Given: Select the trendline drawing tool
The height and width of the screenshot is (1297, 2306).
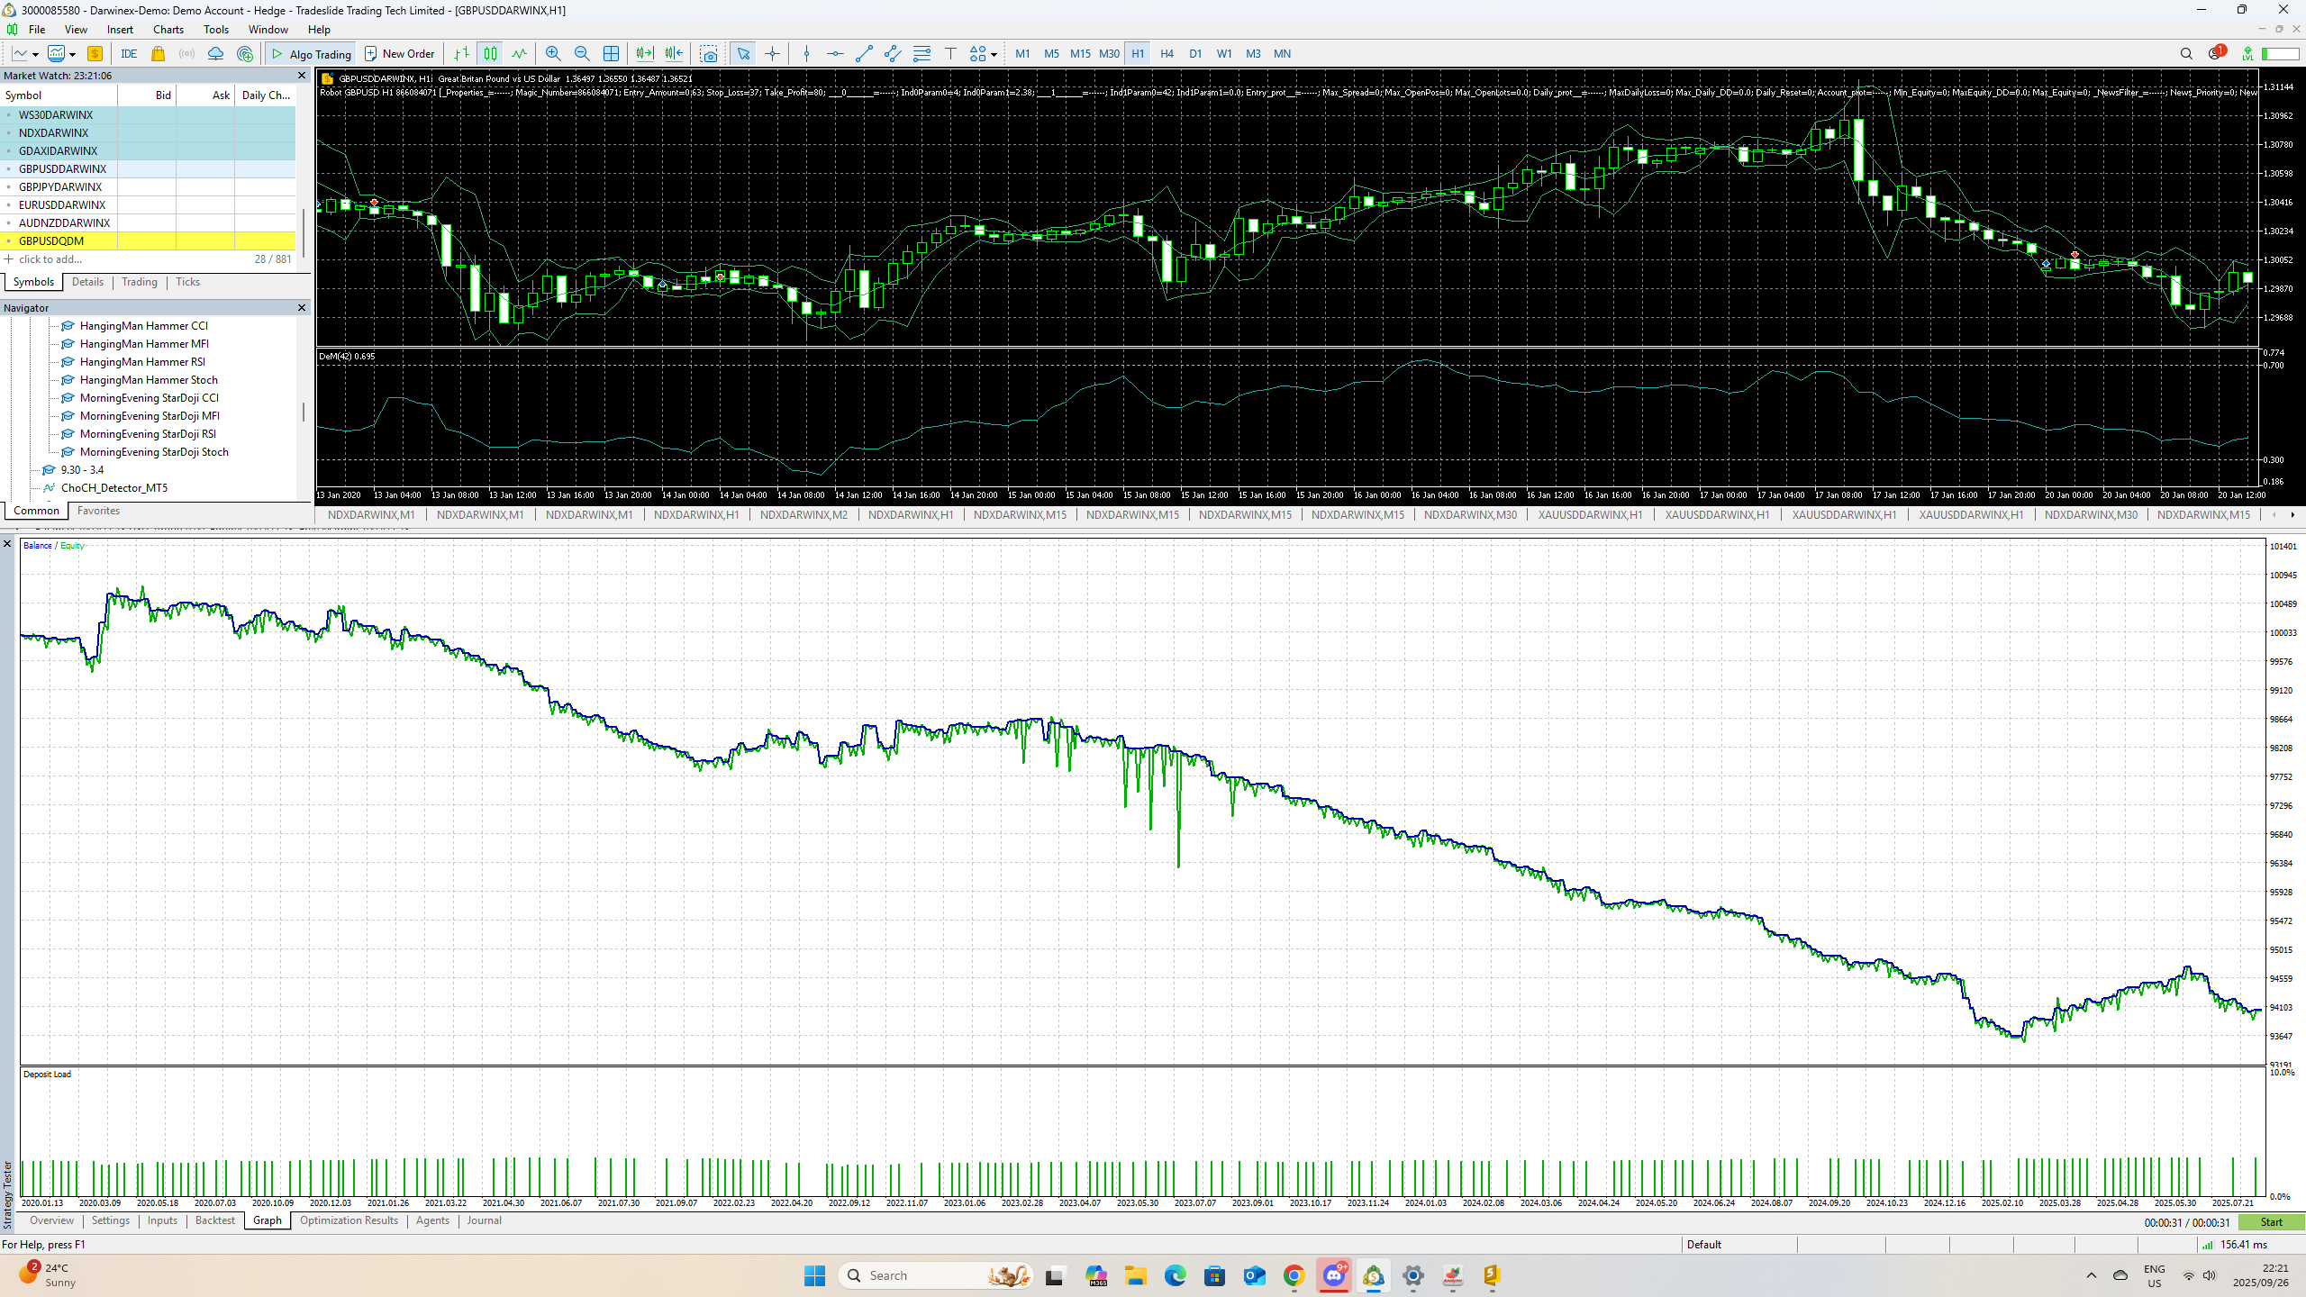Looking at the screenshot, I should [864, 54].
